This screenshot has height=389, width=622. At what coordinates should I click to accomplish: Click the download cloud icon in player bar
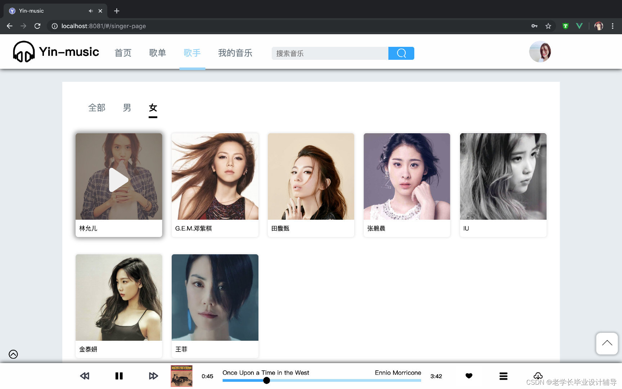(538, 376)
